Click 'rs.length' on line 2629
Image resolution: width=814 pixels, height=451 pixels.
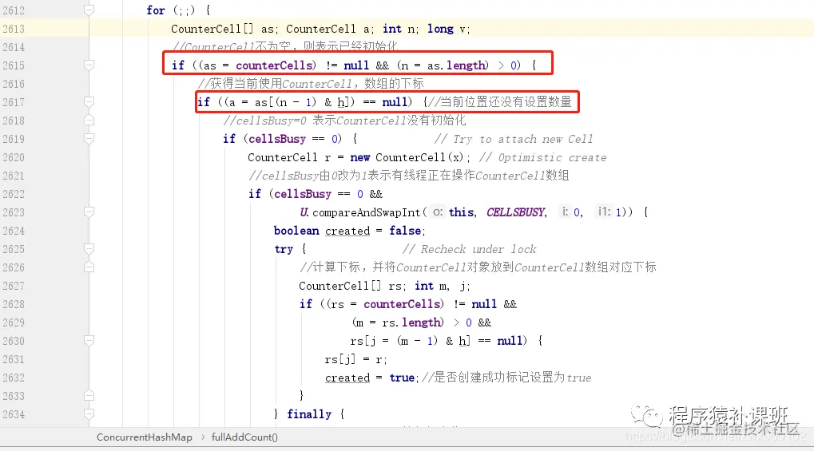click(411, 322)
